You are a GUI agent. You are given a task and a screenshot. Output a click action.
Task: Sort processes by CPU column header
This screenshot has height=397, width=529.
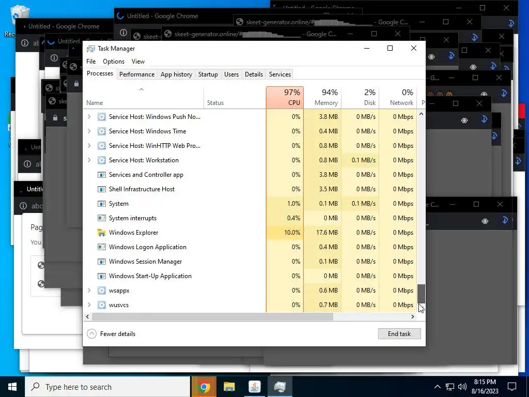pyautogui.click(x=285, y=98)
